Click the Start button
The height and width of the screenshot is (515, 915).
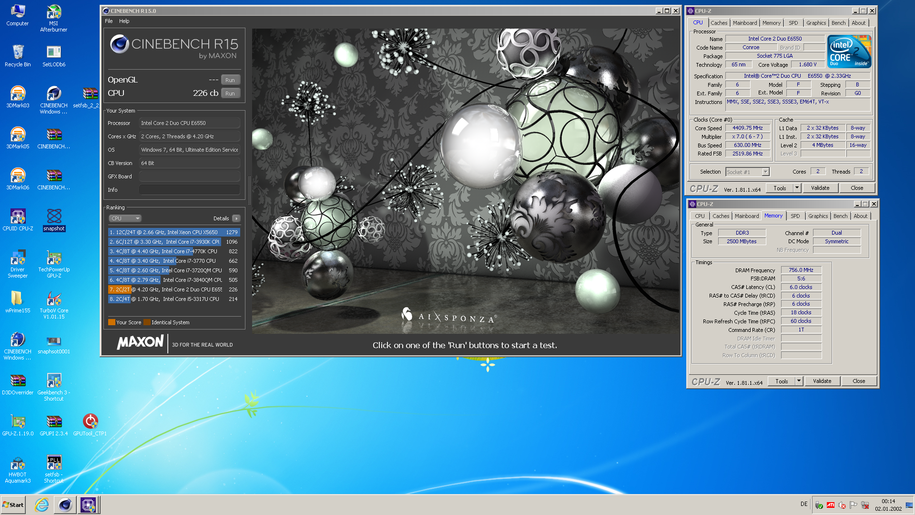point(13,505)
